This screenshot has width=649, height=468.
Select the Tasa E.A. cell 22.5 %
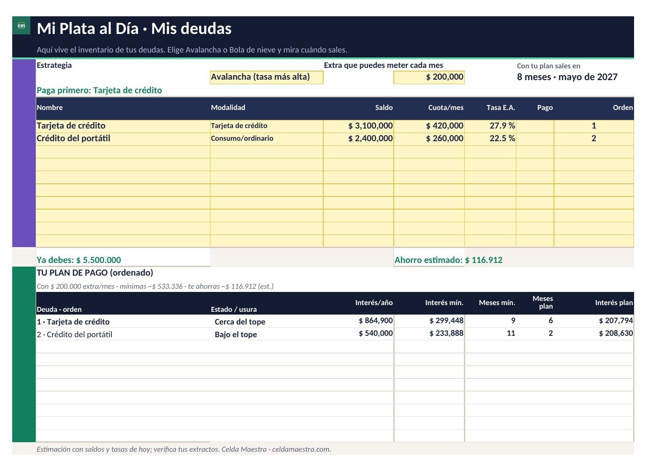tap(490, 138)
